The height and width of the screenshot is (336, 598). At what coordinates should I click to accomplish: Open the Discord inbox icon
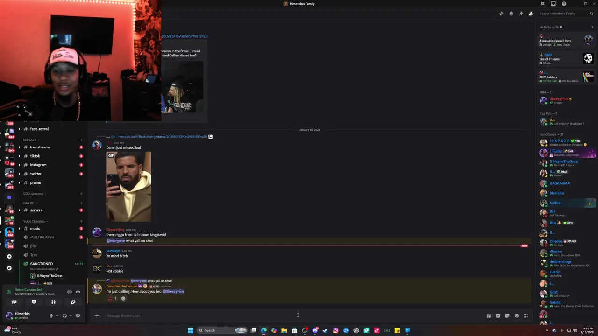click(x=553, y=4)
